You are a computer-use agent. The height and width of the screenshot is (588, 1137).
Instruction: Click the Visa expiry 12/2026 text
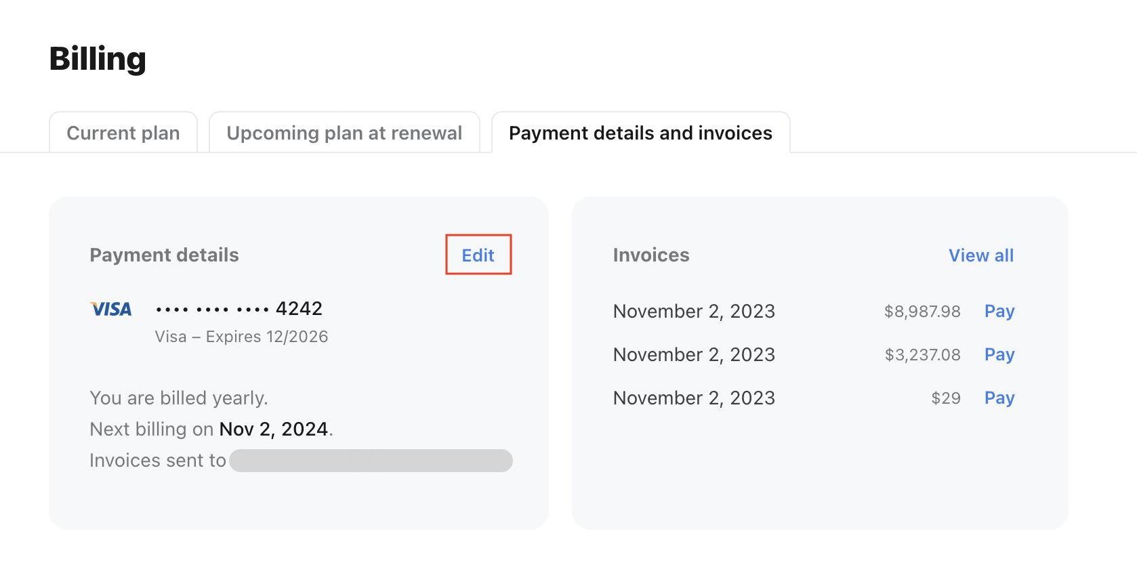click(x=241, y=337)
